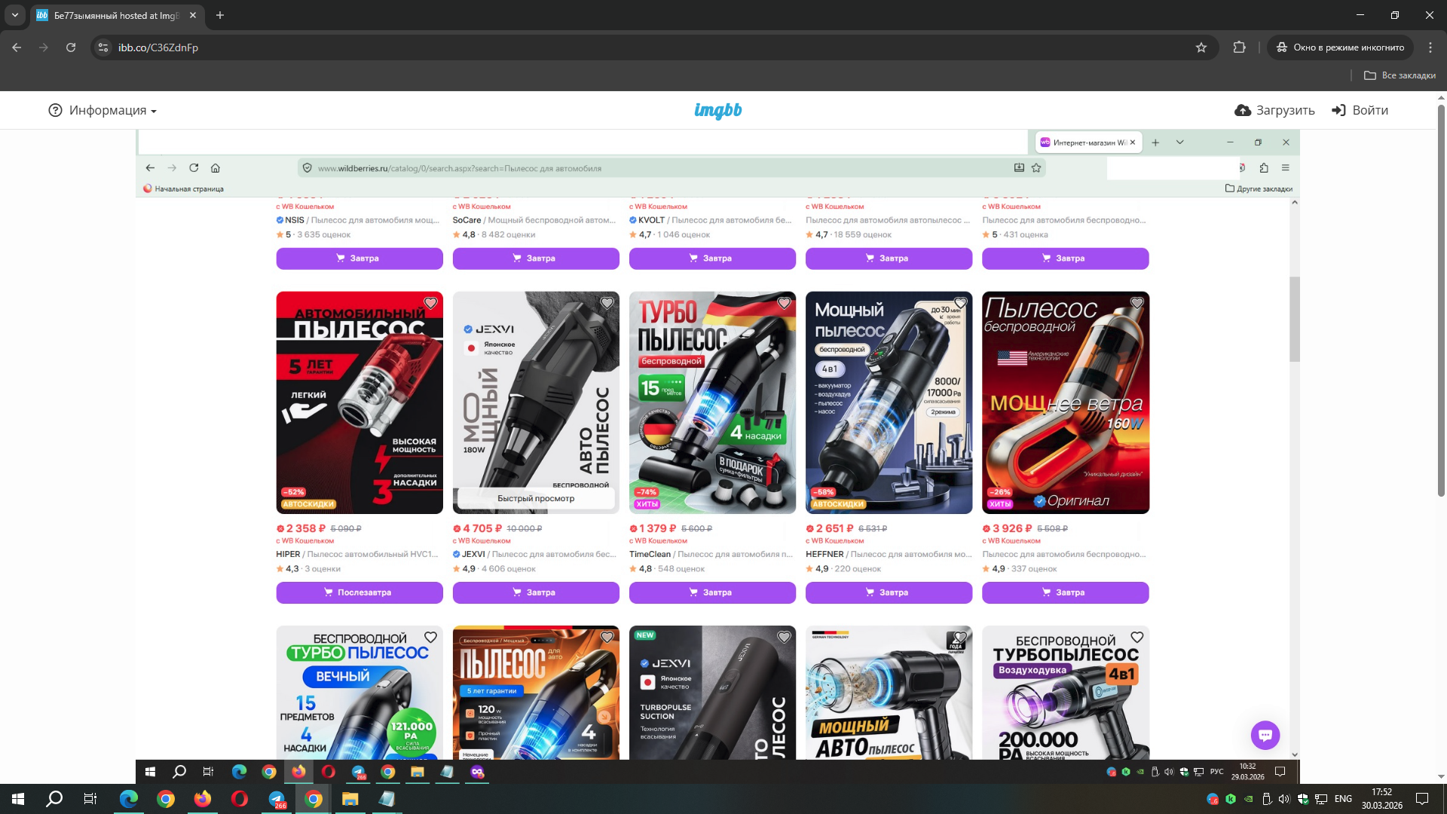Click the imgbb logo

tap(717, 111)
